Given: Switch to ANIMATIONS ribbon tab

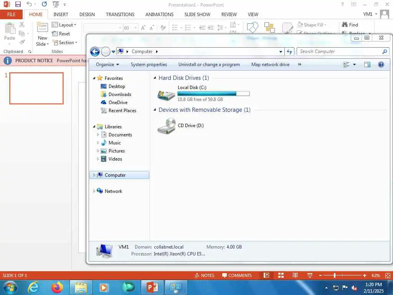Looking at the screenshot, I should click(159, 15).
